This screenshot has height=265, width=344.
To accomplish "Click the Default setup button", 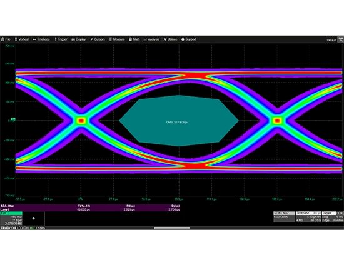I will click(331, 40).
